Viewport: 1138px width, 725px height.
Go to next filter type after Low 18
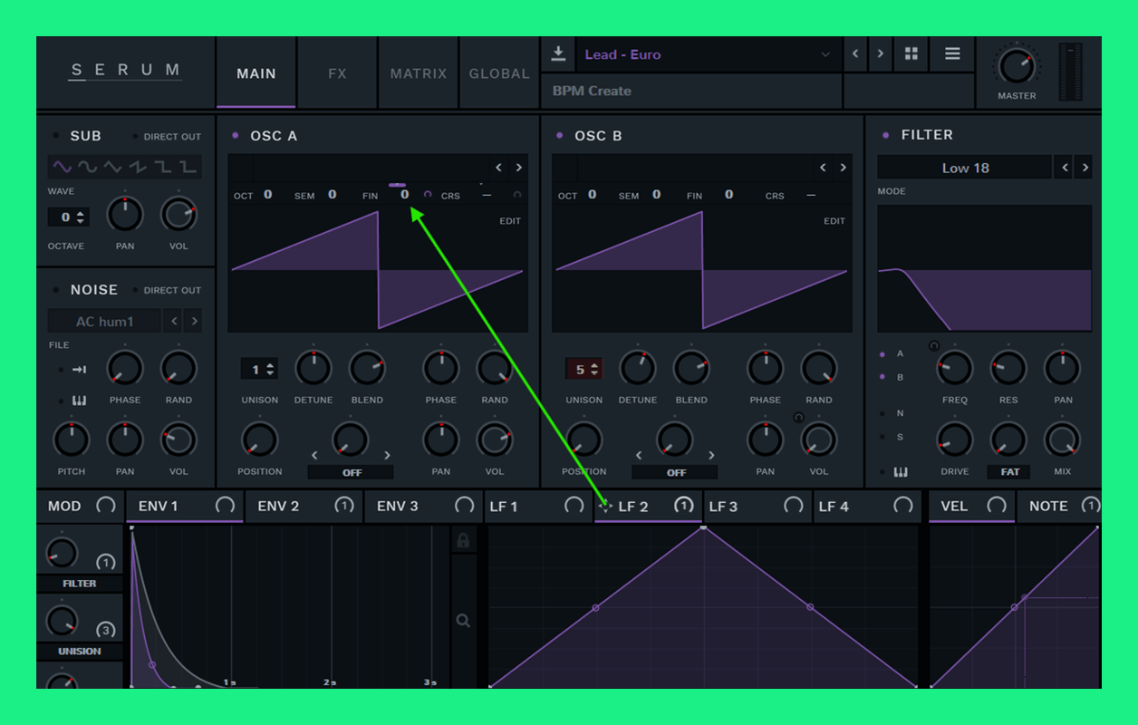[x=1085, y=168]
